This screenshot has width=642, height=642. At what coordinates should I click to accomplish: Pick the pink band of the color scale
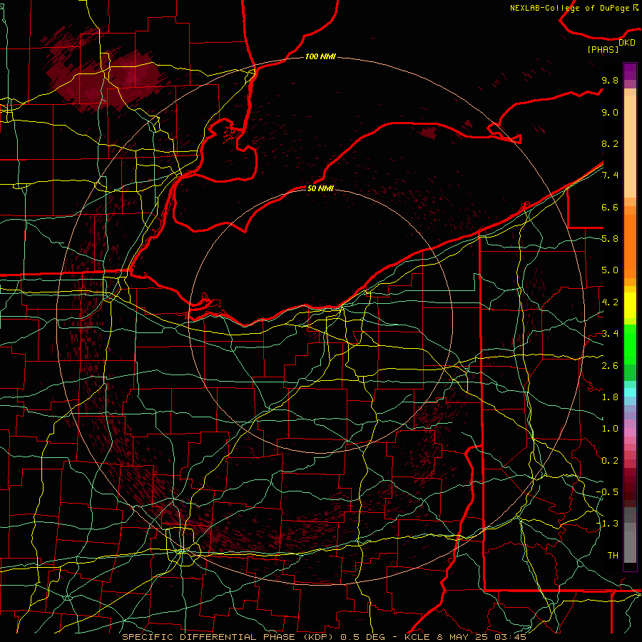click(x=630, y=432)
